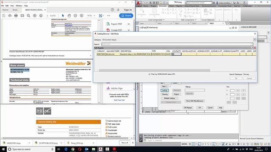Open Acrobat File menu

pos(3,5)
